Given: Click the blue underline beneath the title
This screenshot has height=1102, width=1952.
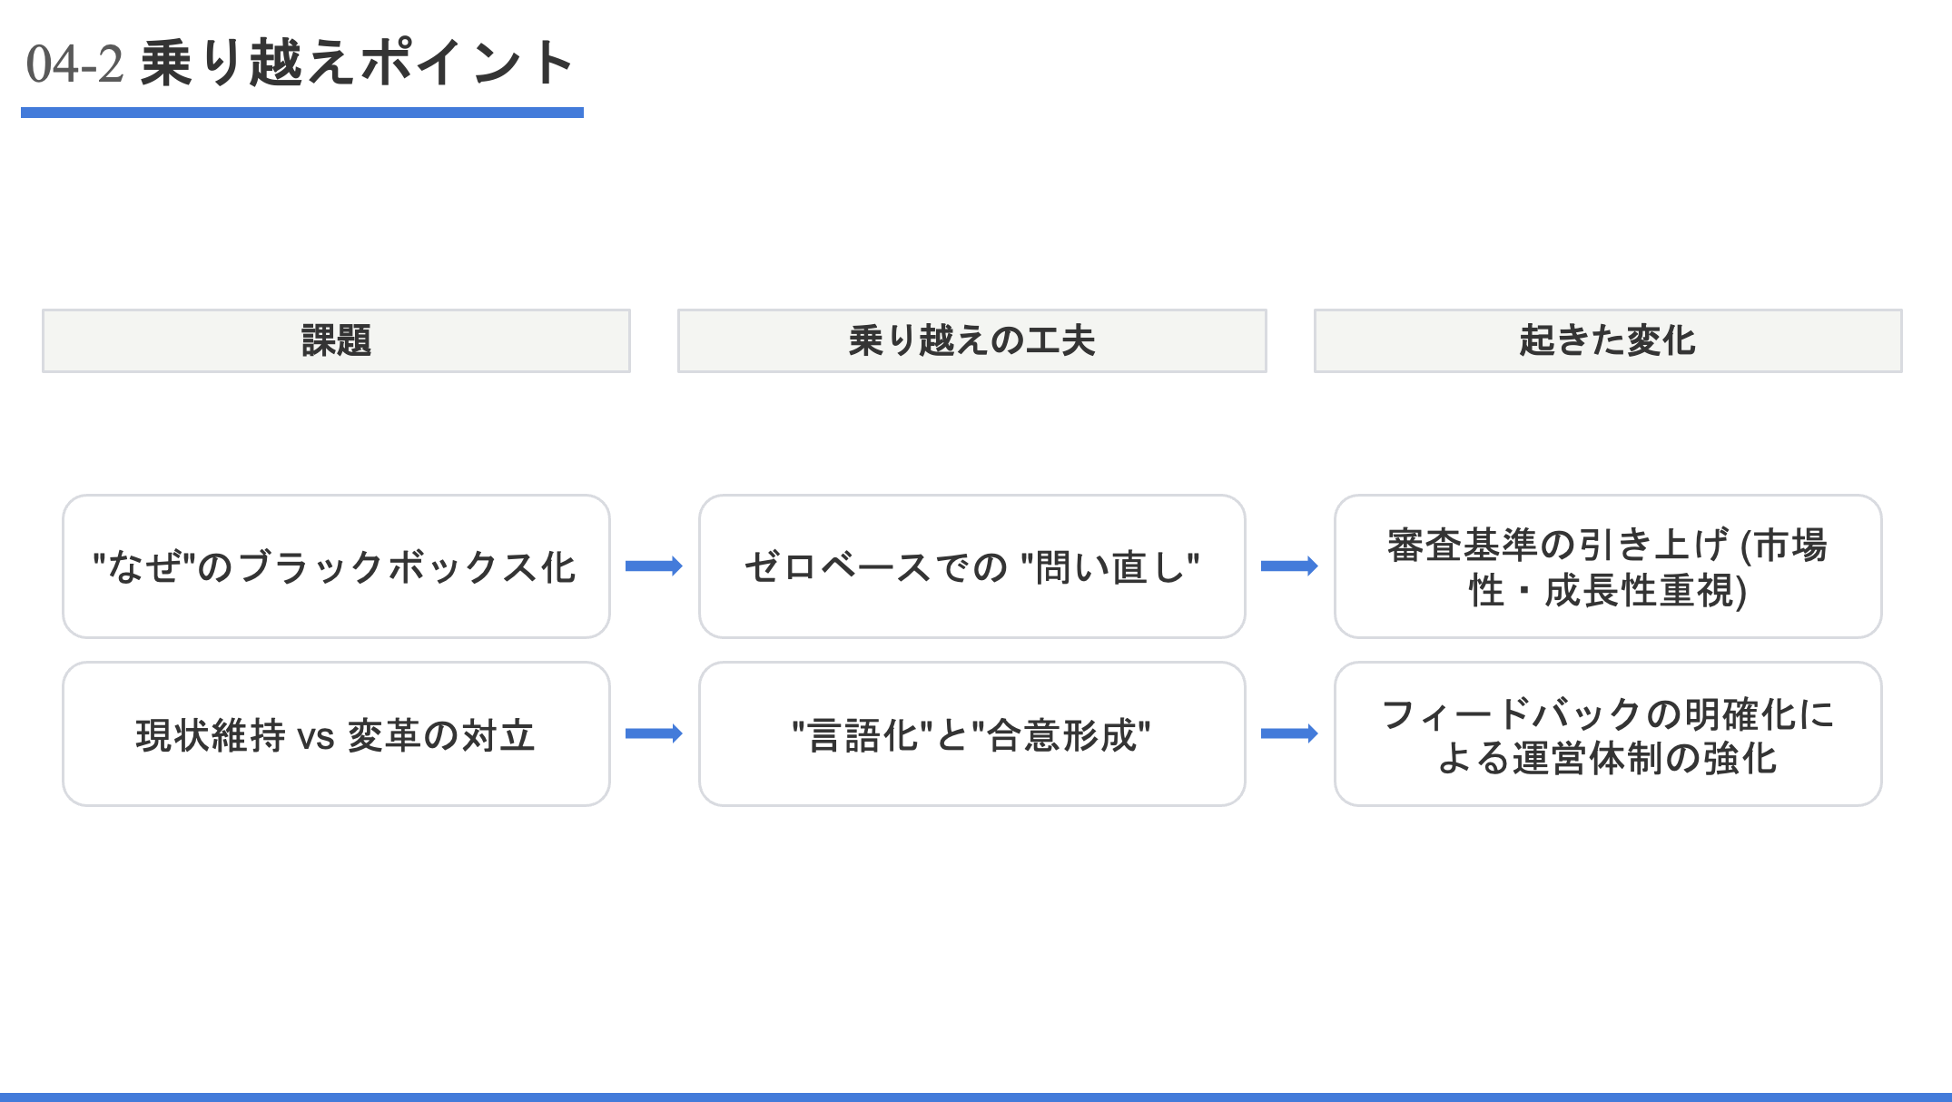Looking at the screenshot, I should [301, 113].
